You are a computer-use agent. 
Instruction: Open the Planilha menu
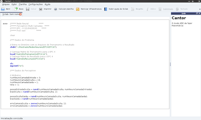point(23,4)
